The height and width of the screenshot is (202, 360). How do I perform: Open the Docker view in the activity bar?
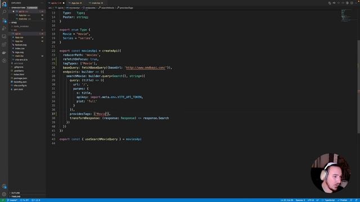click(x=4, y=52)
